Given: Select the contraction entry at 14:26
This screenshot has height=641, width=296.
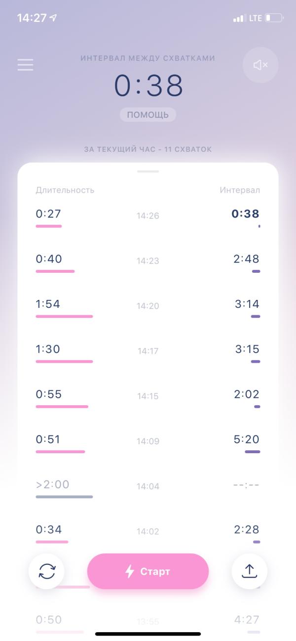Looking at the screenshot, I should [148, 218].
